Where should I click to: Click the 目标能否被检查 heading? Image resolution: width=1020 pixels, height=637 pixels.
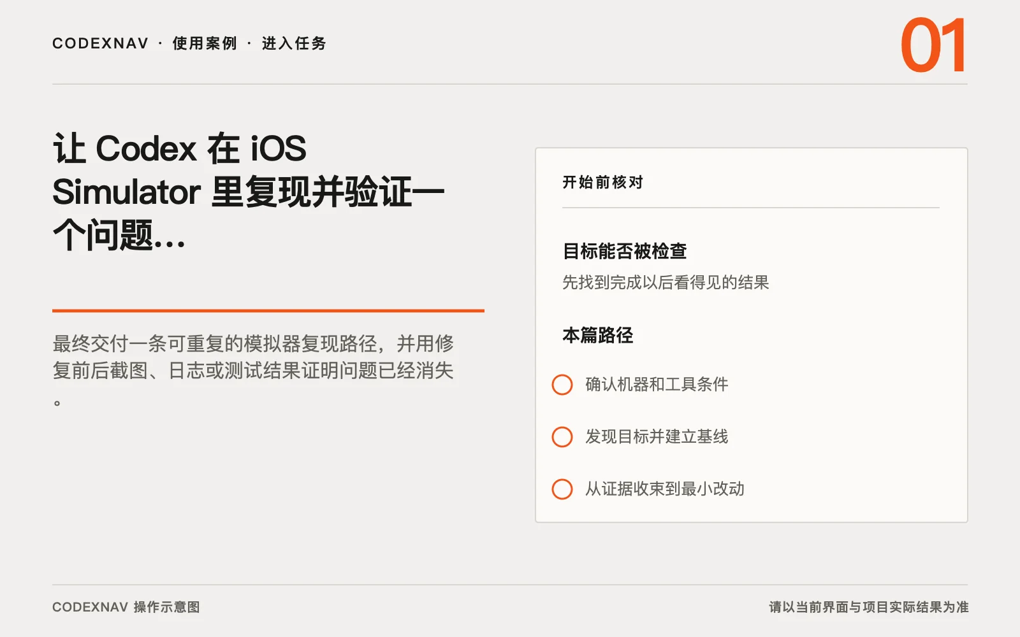point(624,251)
